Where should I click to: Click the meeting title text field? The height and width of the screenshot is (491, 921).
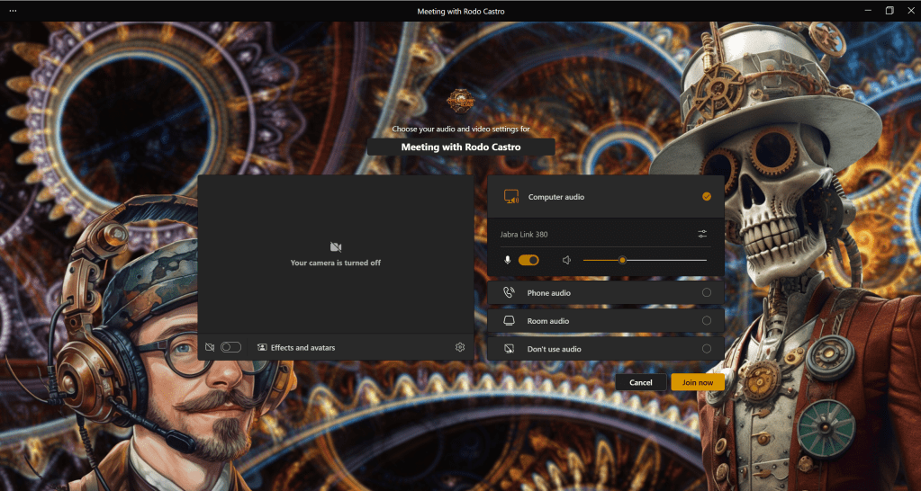pyautogui.click(x=461, y=147)
